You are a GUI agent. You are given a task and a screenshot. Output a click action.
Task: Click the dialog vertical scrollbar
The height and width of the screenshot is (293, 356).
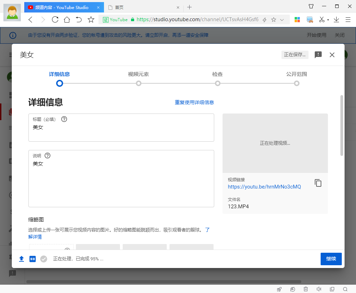342,125
